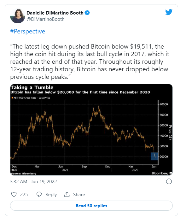Click the reply speech bubble icon
186x223 pixels.
point(39,194)
